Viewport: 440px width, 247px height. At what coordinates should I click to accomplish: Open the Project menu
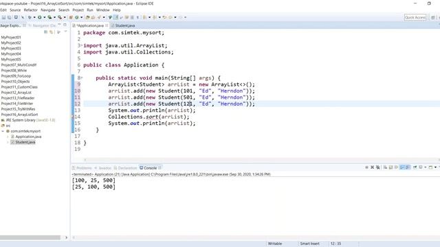pos(78,10)
